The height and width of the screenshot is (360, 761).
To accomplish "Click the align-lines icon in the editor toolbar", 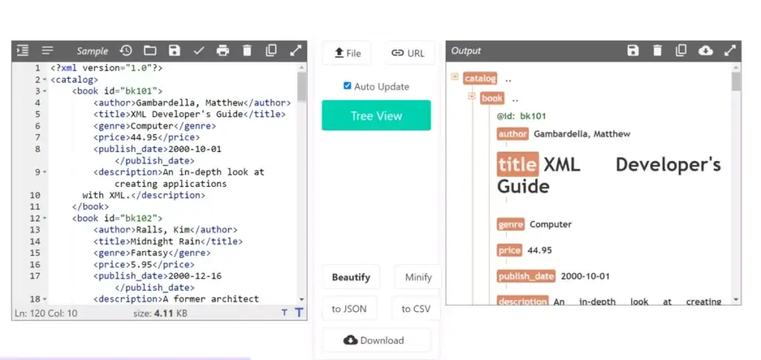I will [x=47, y=50].
